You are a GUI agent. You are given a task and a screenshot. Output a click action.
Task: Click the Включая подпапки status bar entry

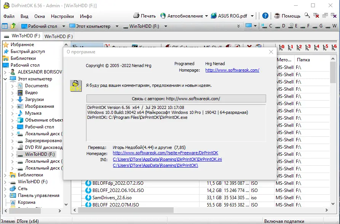284,221
